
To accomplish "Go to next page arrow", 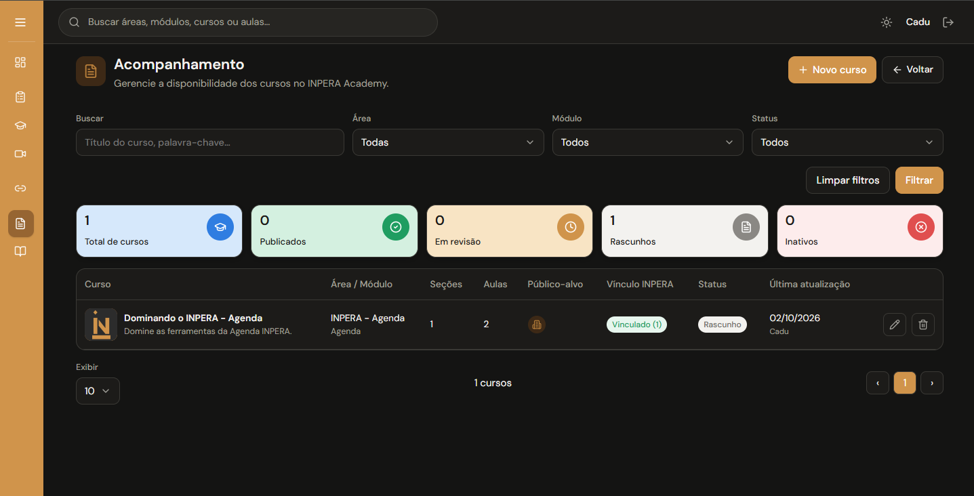I will coord(932,383).
